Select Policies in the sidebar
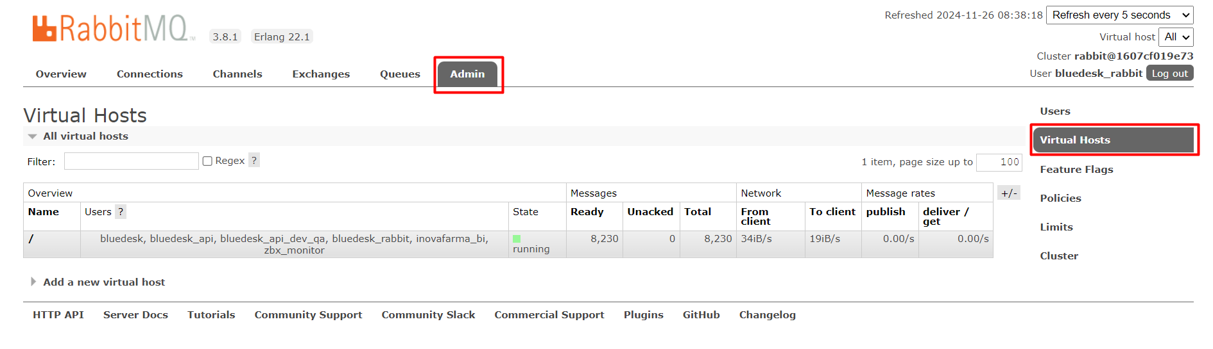 click(1060, 198)
